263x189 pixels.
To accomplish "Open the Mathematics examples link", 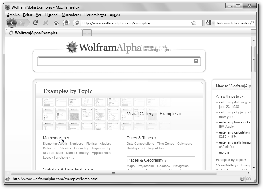I will [x=56, y=138].
